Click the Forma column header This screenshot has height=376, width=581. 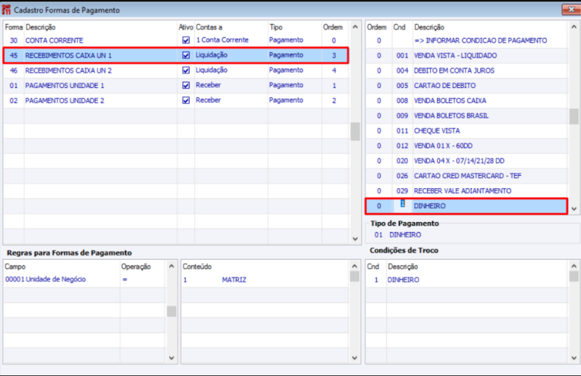pos(14,27)
